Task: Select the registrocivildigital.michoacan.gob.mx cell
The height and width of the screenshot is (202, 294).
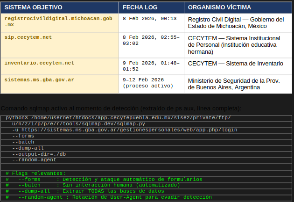Action: pyautogui.click(x=60, y=23)
